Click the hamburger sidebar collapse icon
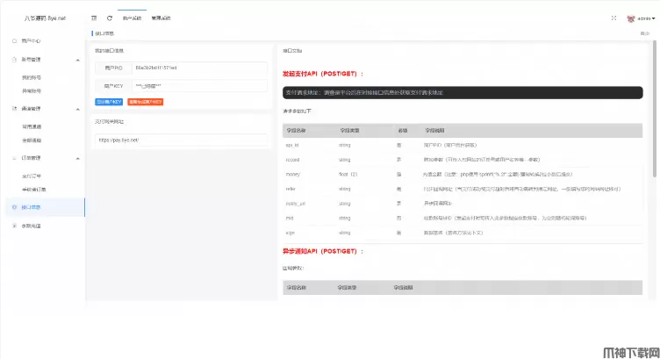This screenshot has height=359, width=660. point(94,18)
